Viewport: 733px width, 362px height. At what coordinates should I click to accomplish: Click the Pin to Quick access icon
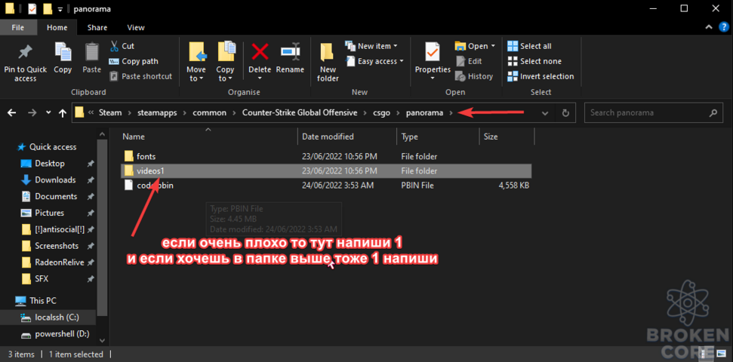click(x=25, y=52)
